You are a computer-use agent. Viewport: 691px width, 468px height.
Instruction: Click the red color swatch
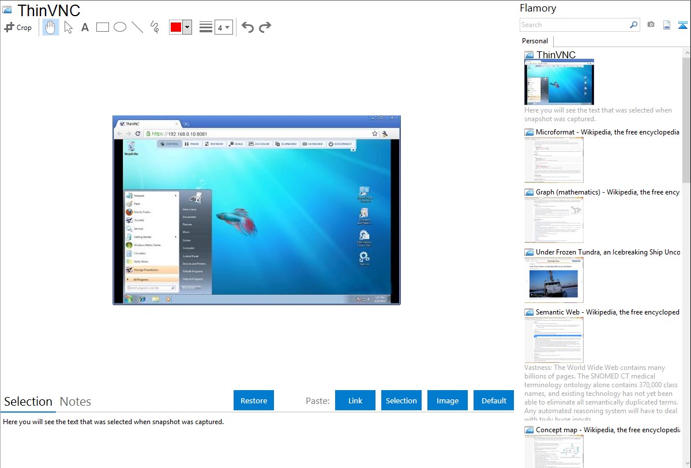pos(176,27)
